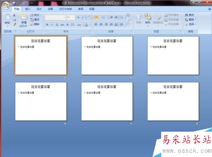Toggle Bold formatting
The height and width of the screenshot is (157, 212).
coord(47,25)
